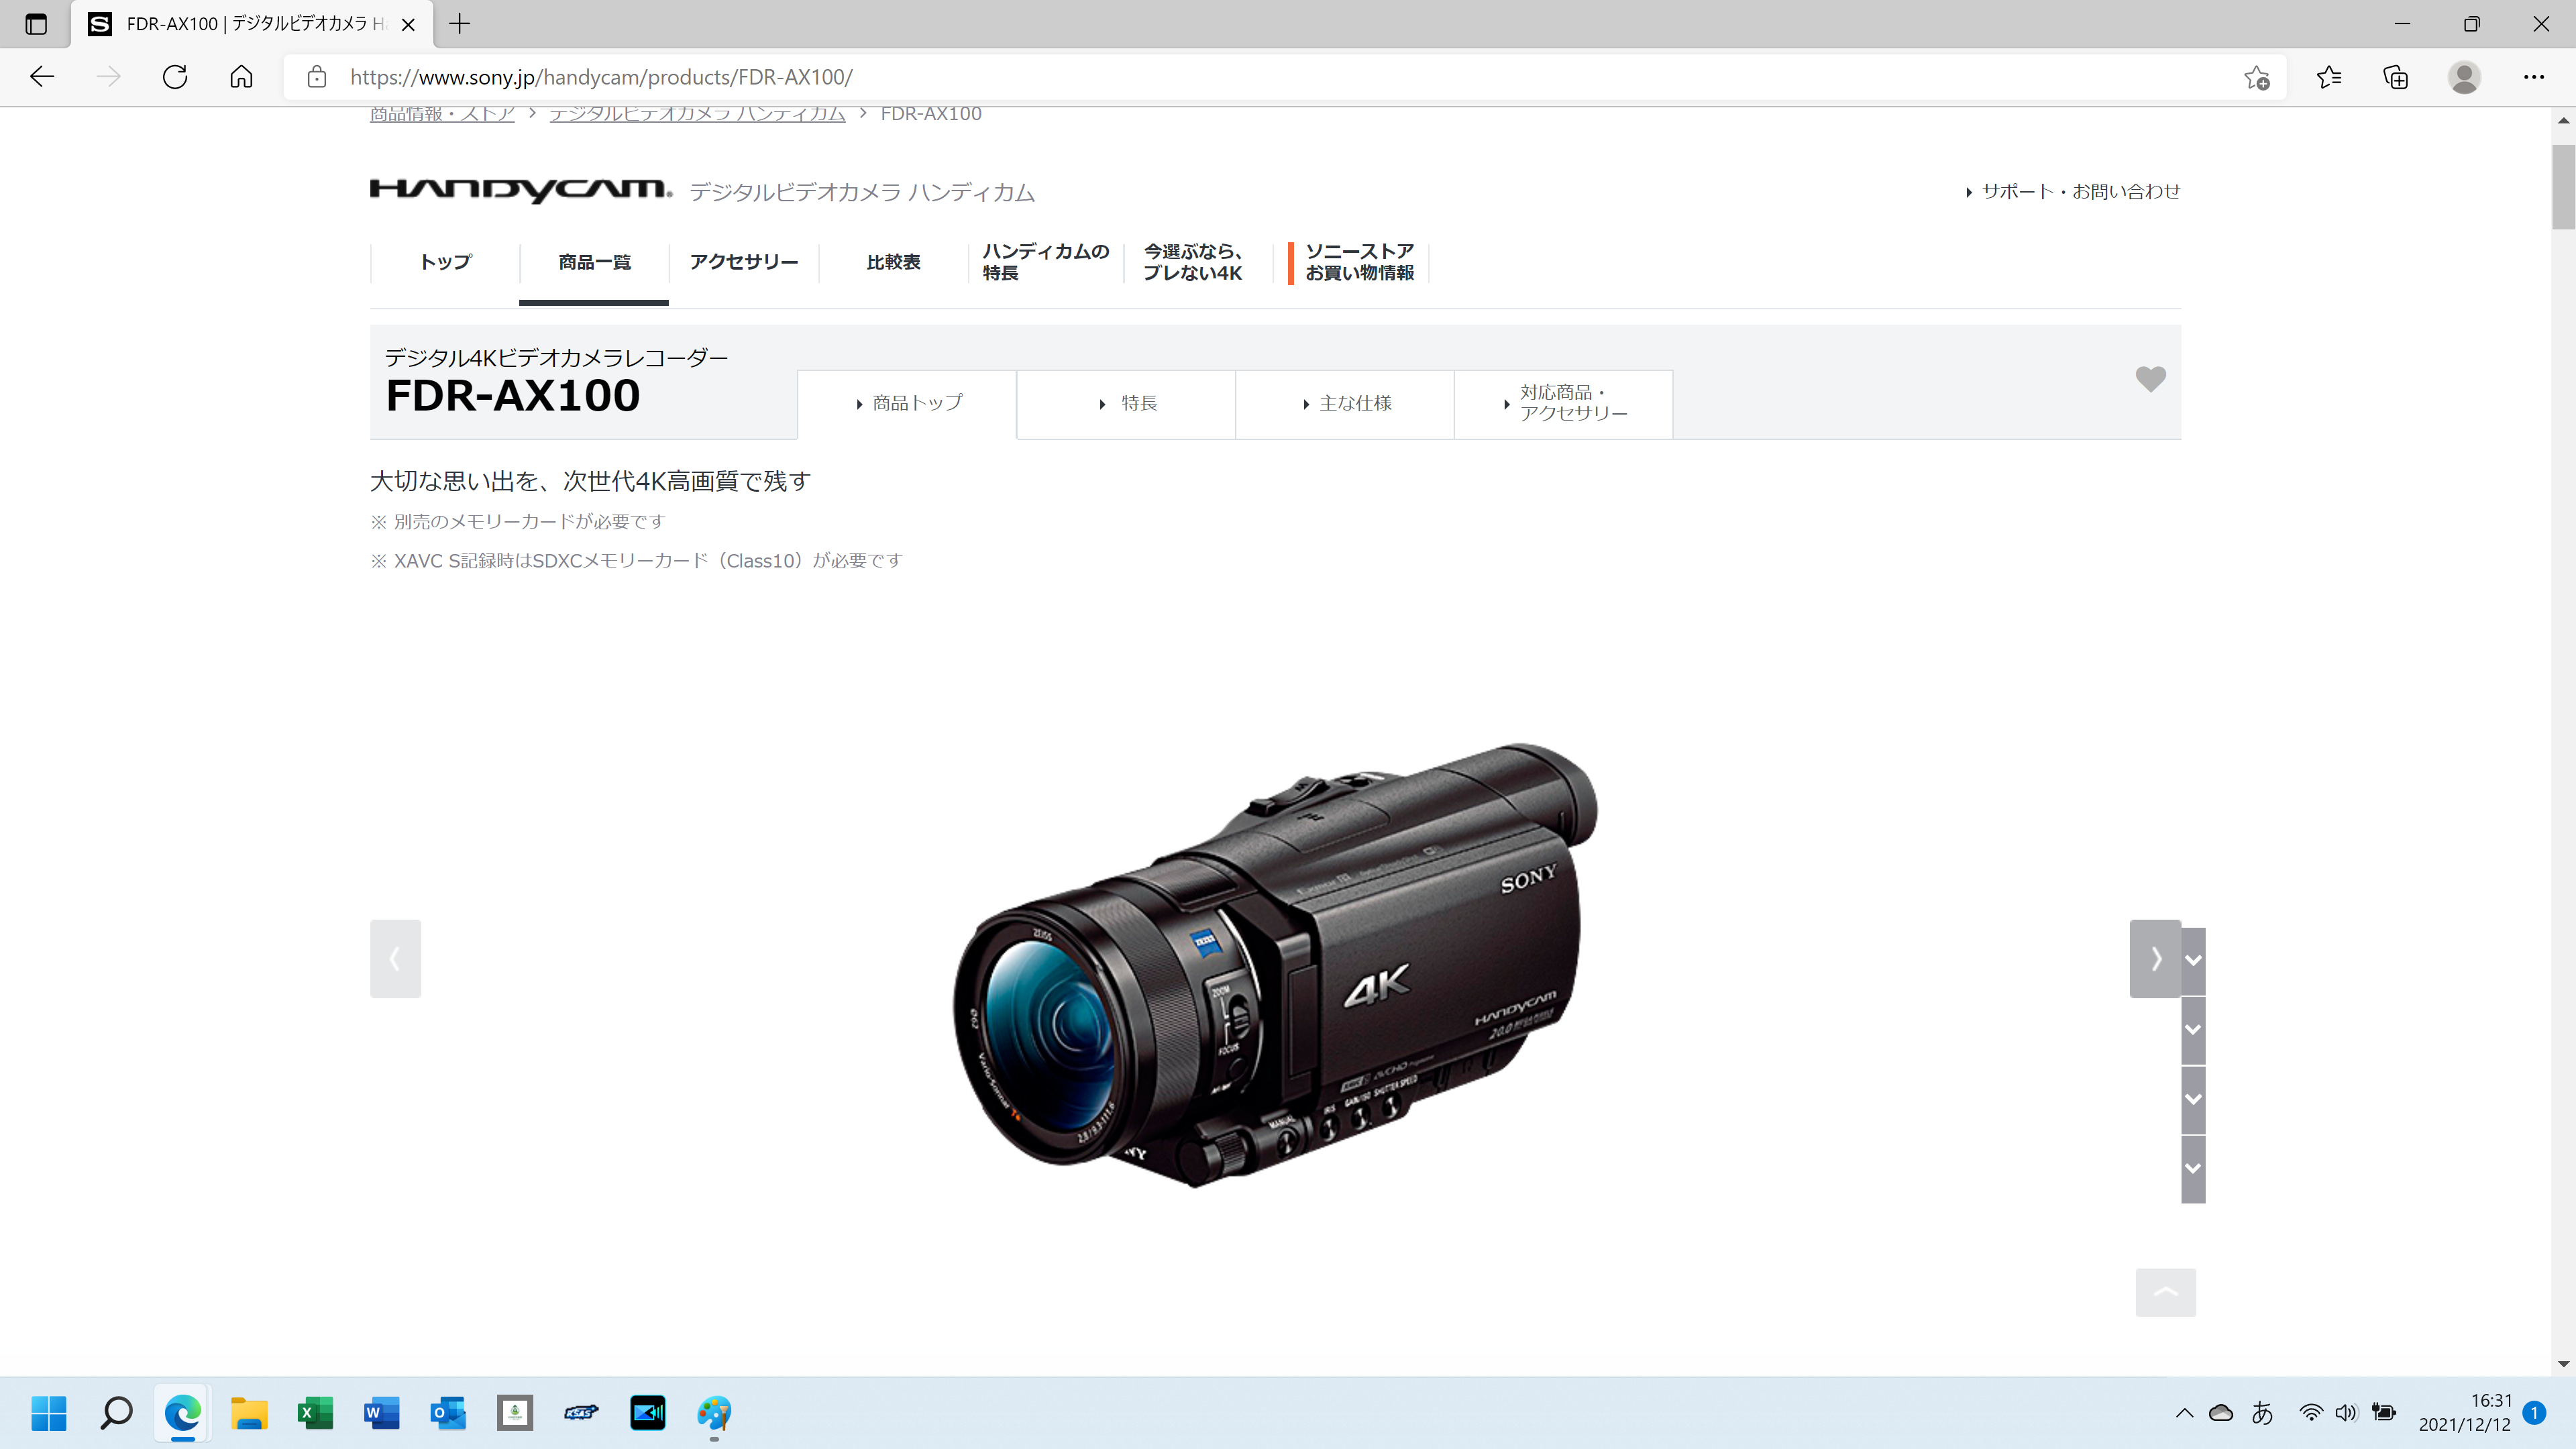Select the 比較表 navigation tab
The height and width of the screenshot is (1449, 2576).
893,262
